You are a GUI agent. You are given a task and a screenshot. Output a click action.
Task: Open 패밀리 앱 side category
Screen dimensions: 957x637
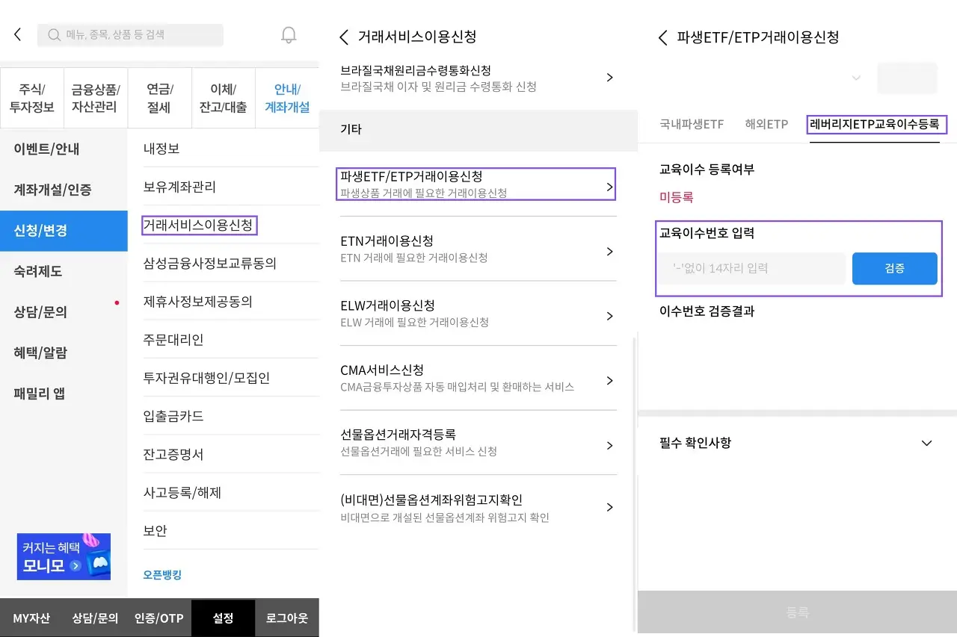pyautogui.click(x=64, y=394)
